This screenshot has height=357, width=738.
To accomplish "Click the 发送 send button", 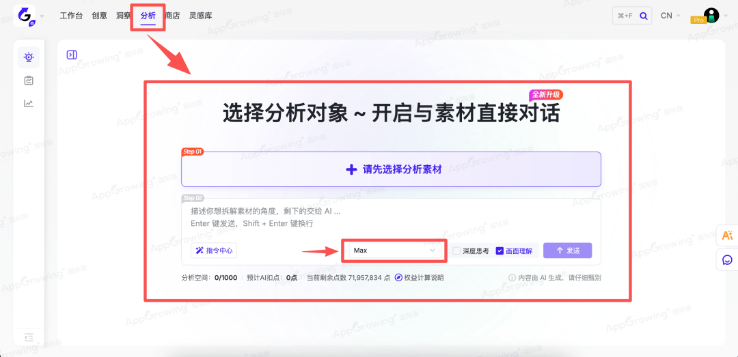I will (x=568, y=251).
